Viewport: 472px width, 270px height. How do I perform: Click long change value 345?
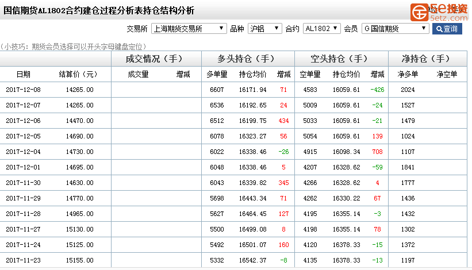283,183
